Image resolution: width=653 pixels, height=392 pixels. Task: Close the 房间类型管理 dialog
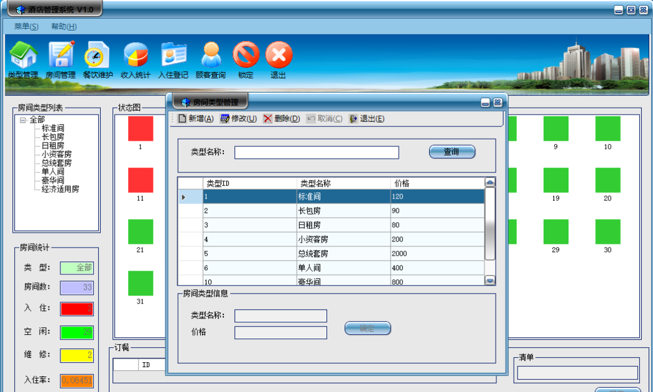point(498,103)
